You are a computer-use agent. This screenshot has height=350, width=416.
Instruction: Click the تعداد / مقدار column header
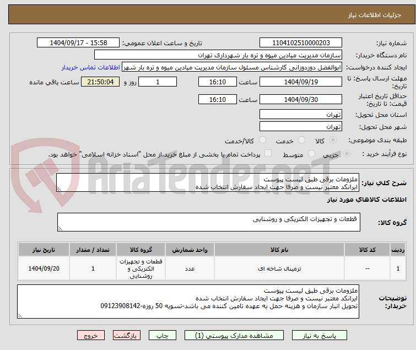[x=93, y=250]
